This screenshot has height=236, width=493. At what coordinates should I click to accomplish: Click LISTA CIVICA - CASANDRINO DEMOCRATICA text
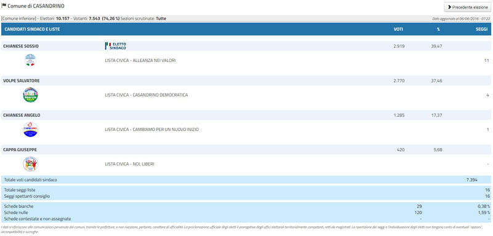[x=147, y=95]
